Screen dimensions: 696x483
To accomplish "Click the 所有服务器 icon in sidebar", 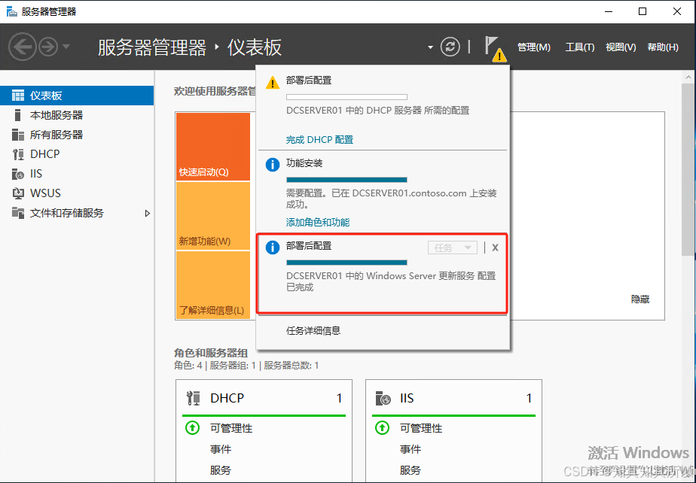I will click(x=18, y=135).
